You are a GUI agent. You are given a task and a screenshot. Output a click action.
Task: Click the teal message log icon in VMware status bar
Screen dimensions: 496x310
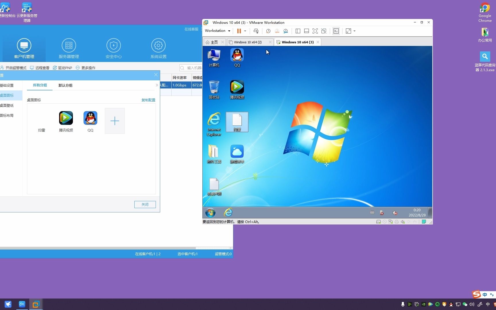click(x=424, y=222)
